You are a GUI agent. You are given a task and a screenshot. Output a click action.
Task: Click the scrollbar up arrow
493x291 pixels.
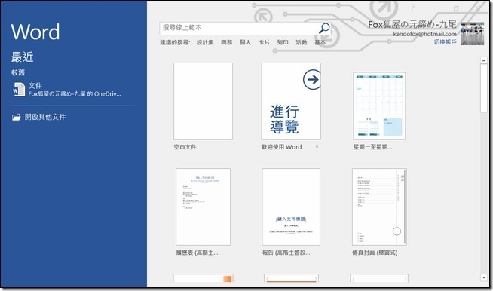pyautogui.click(x=483, y=60)
